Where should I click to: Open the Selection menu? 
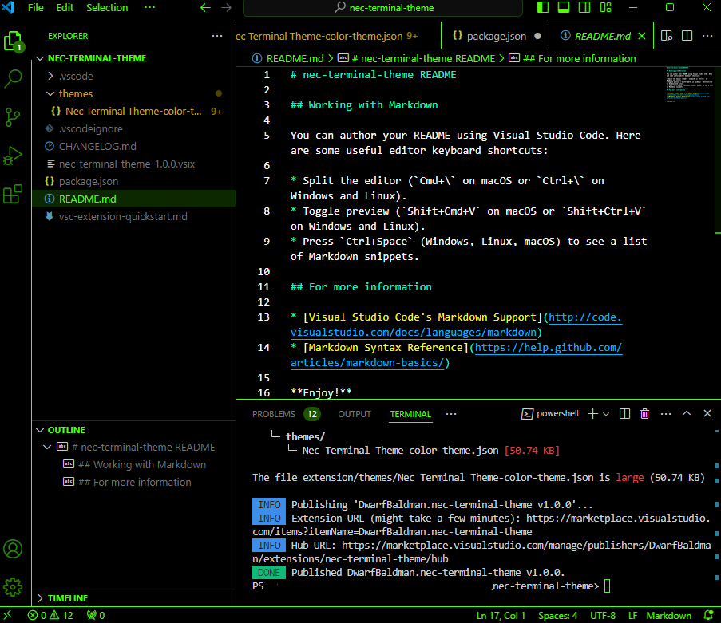(x=107, y=8)
